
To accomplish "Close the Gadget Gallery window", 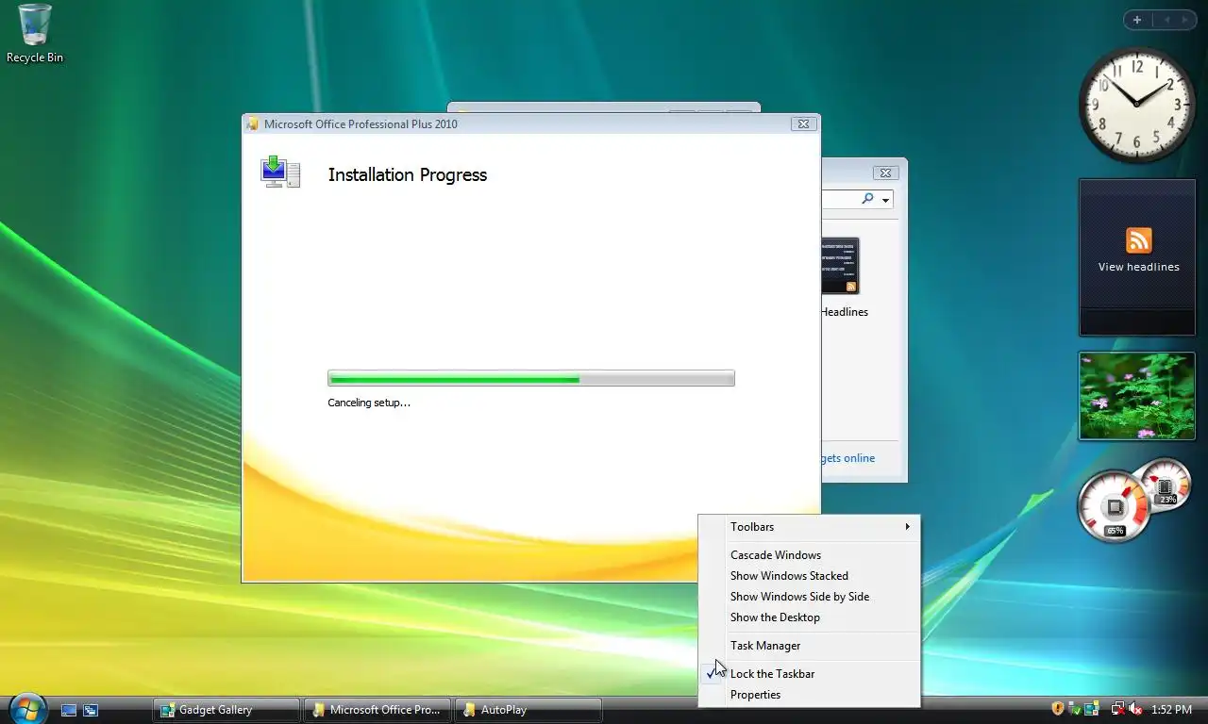I will pos(884,173).
